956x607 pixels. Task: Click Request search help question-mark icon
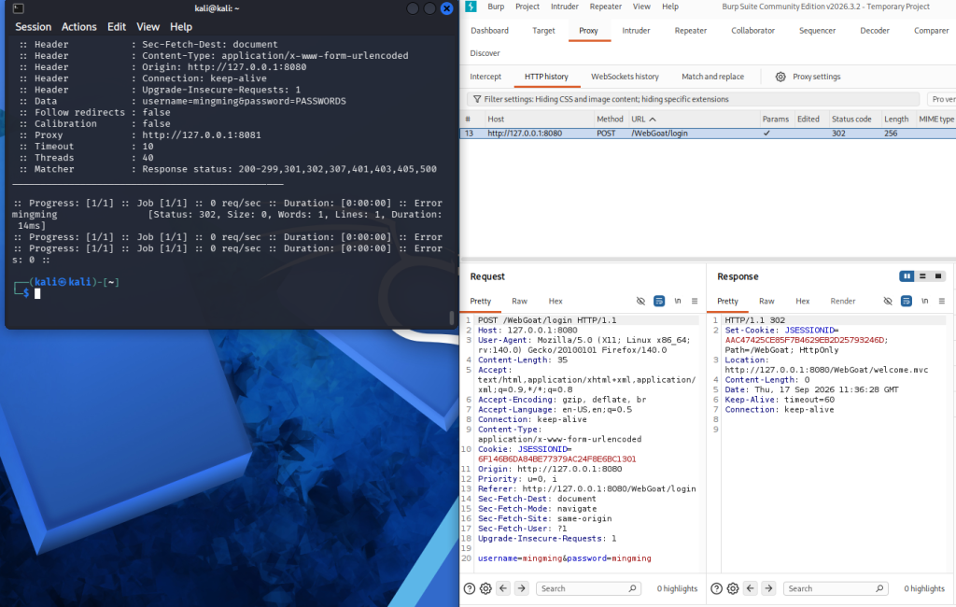click(469, 588)
